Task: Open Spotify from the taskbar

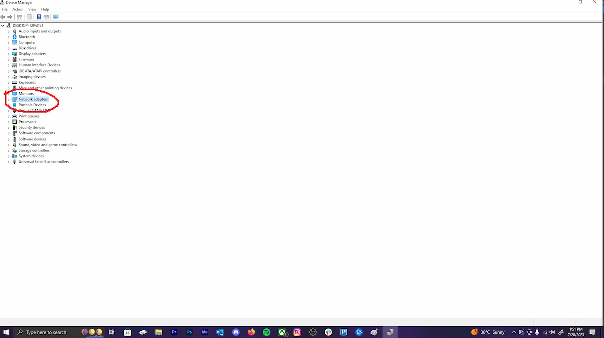Action: [266, 332]
